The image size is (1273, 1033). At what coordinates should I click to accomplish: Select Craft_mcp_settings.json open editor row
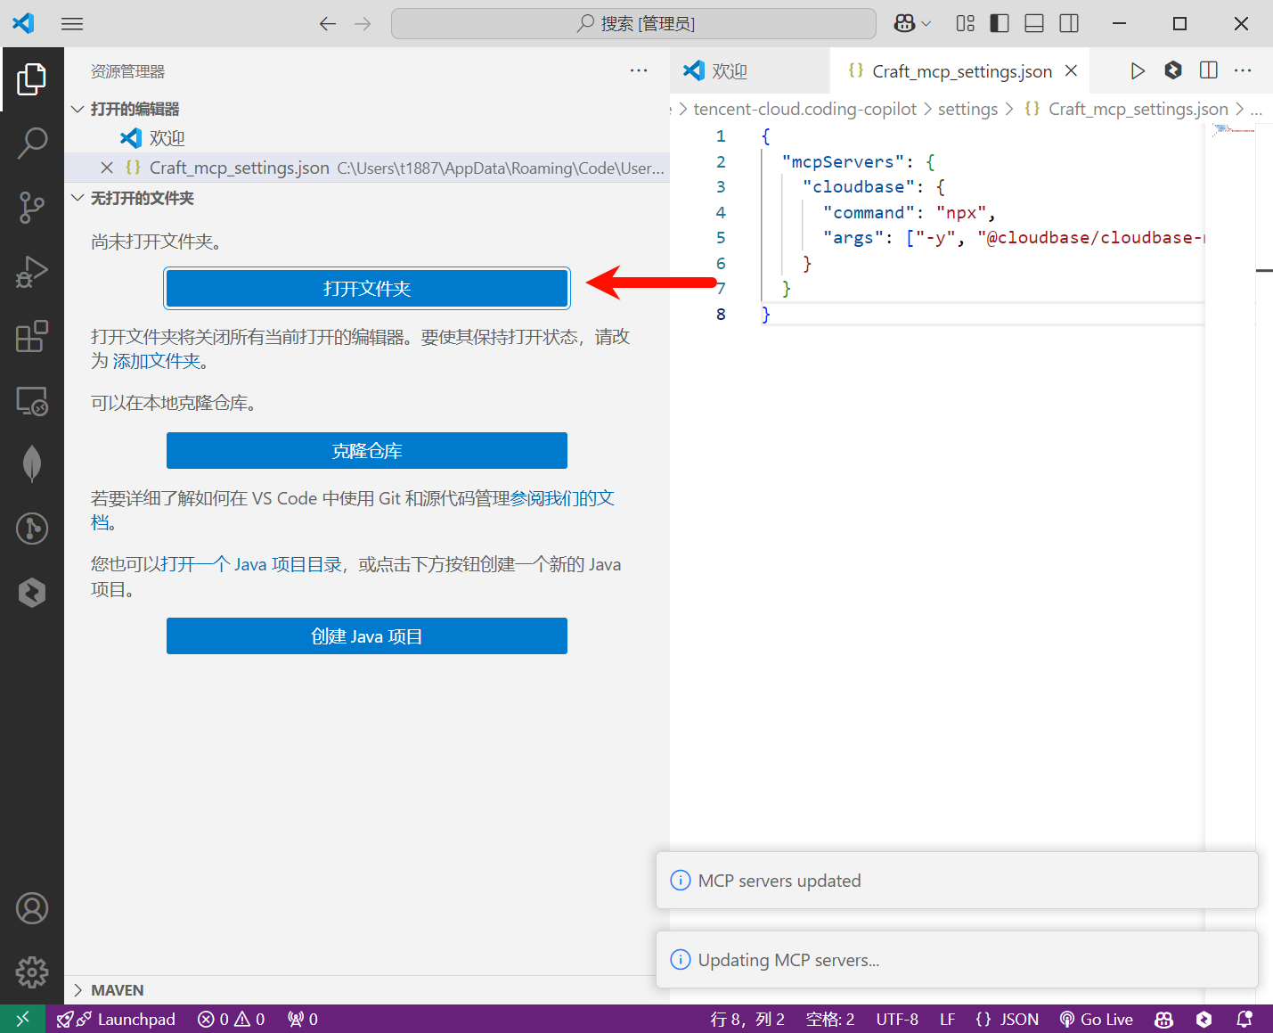pyautogui.click(x=367, y=168)
